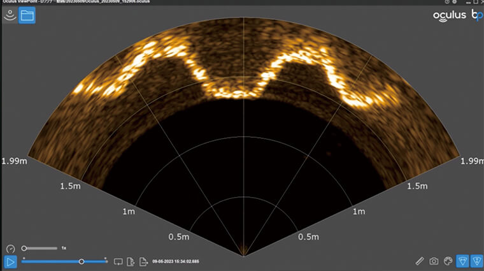
Task: Click the play-file document icon
Action: 131,261
